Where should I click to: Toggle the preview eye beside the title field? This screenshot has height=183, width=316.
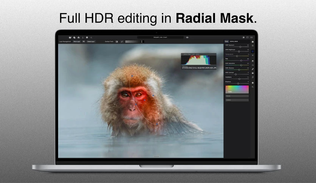(187, 37)
